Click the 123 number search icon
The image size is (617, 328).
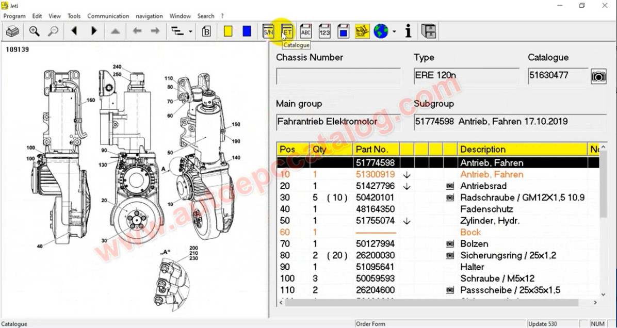(x=324, y=31)
